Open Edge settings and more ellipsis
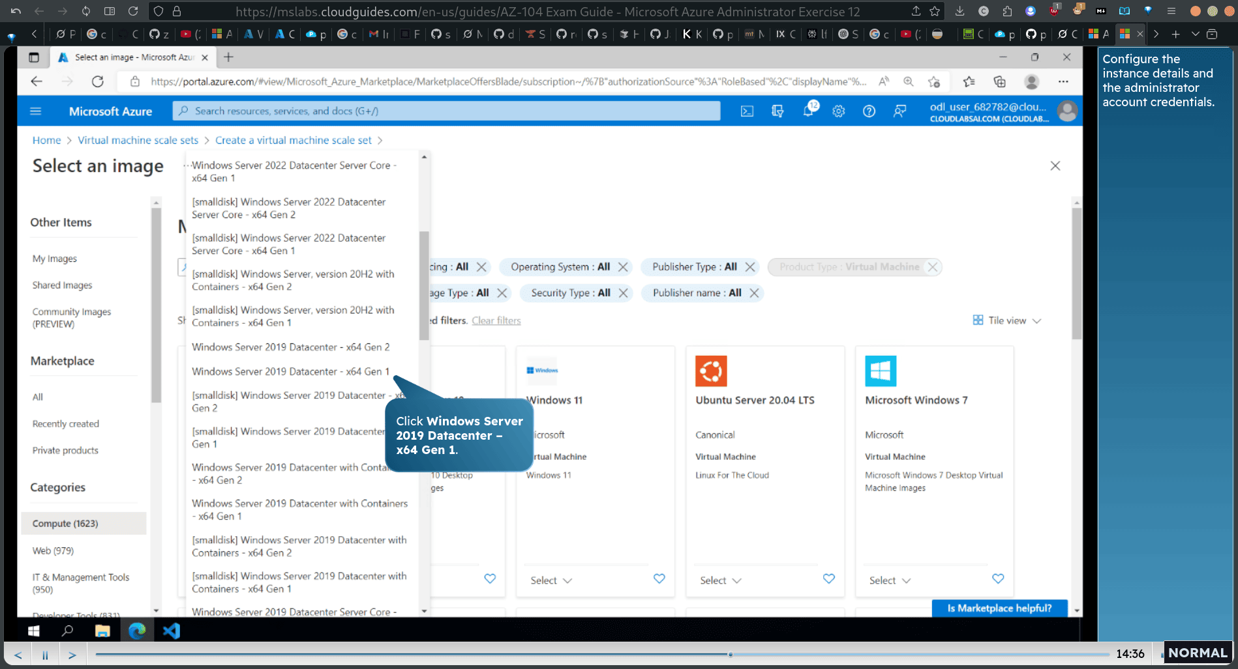Viewport: 1238px width, 669px height. click(1063, 81)
